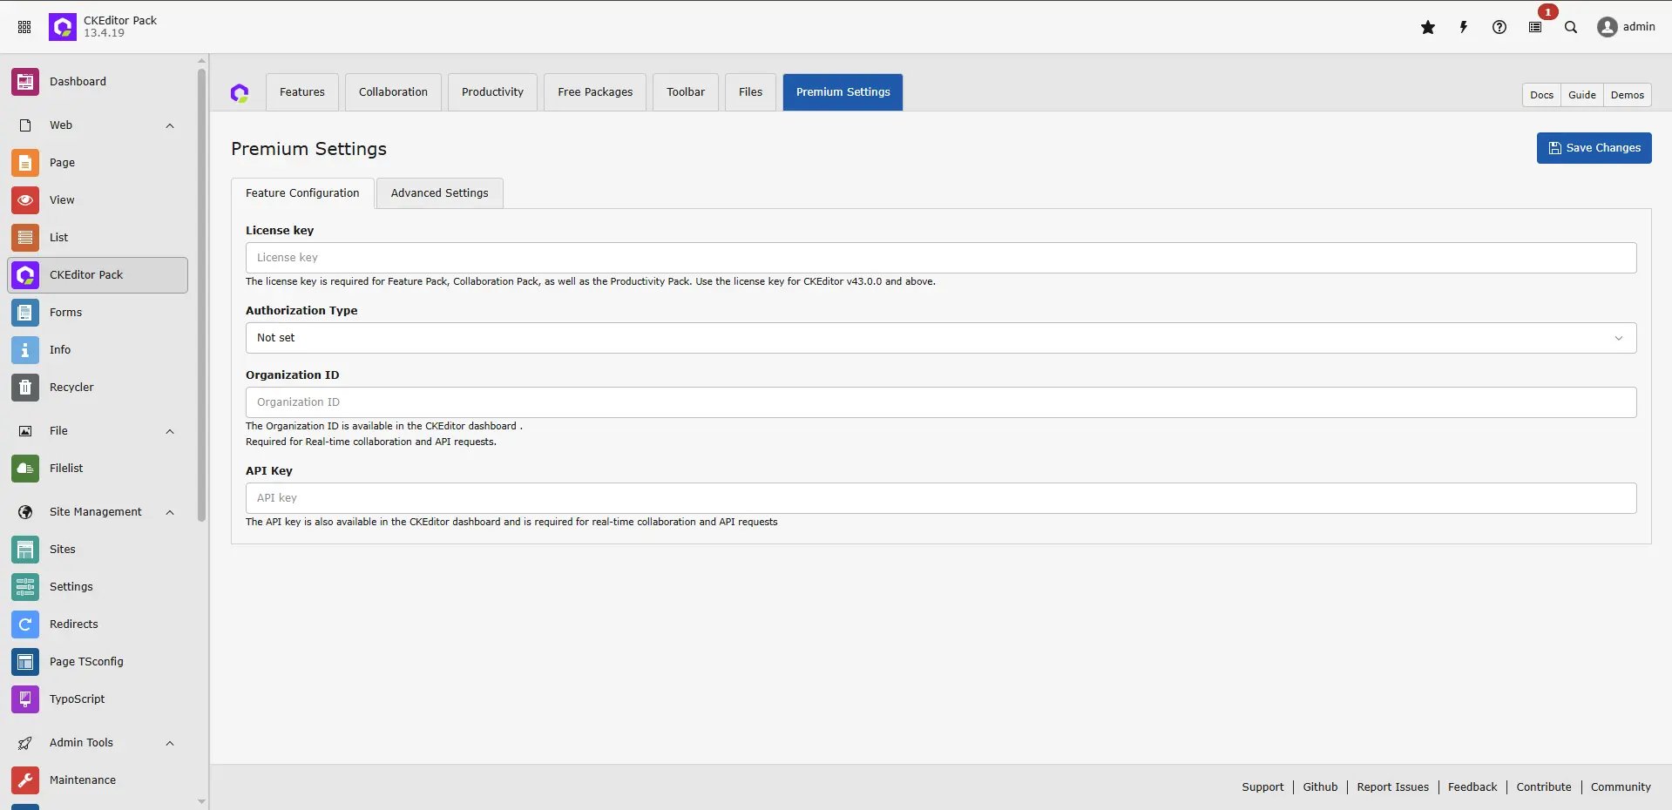Image resolution: width=1672 pixels, height=810 pixels.
Task: Collapse the Site Management group
Action: [170, 513]
